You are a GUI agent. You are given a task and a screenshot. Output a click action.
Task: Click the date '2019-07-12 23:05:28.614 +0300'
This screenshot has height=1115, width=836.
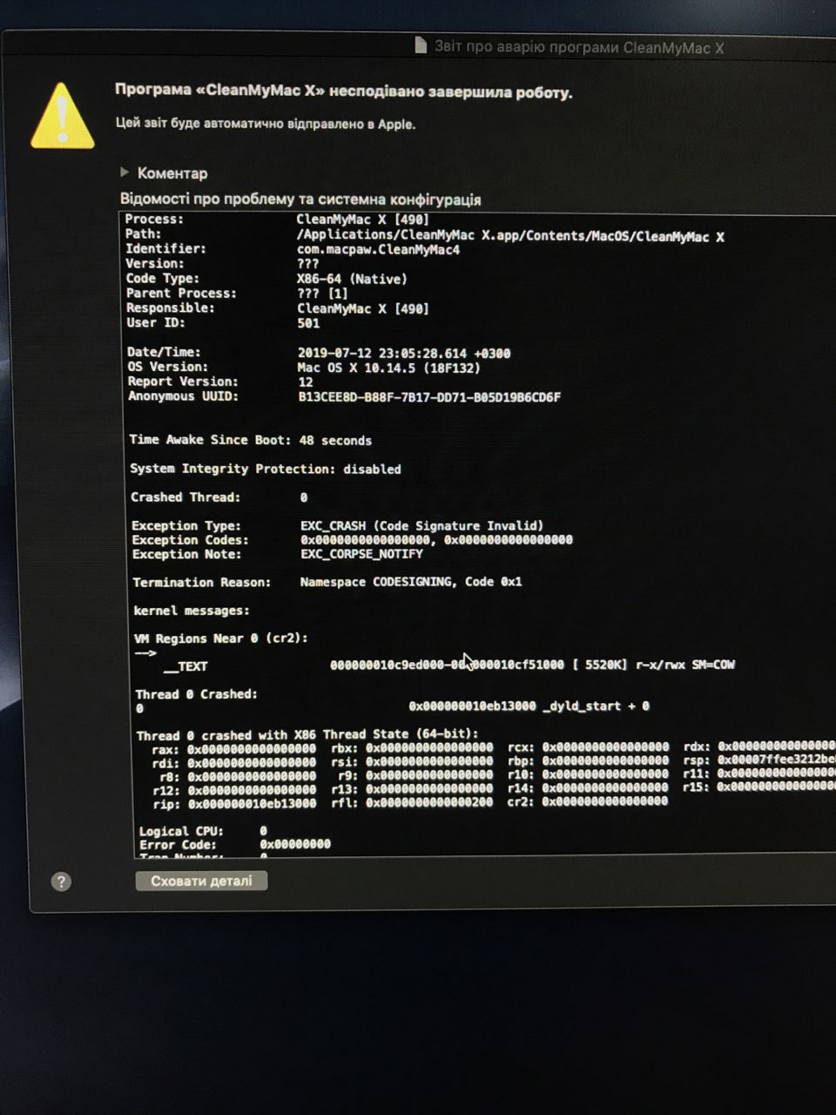tap(404, 354)
